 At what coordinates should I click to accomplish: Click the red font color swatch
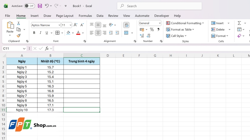coord(78,33)
